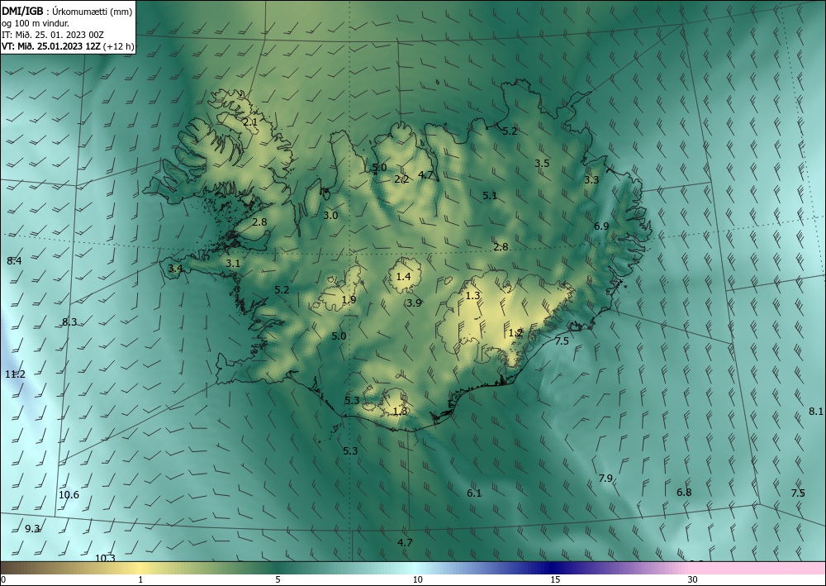
Task: Click the 8.1 value at the east edge
Action: 816,412
